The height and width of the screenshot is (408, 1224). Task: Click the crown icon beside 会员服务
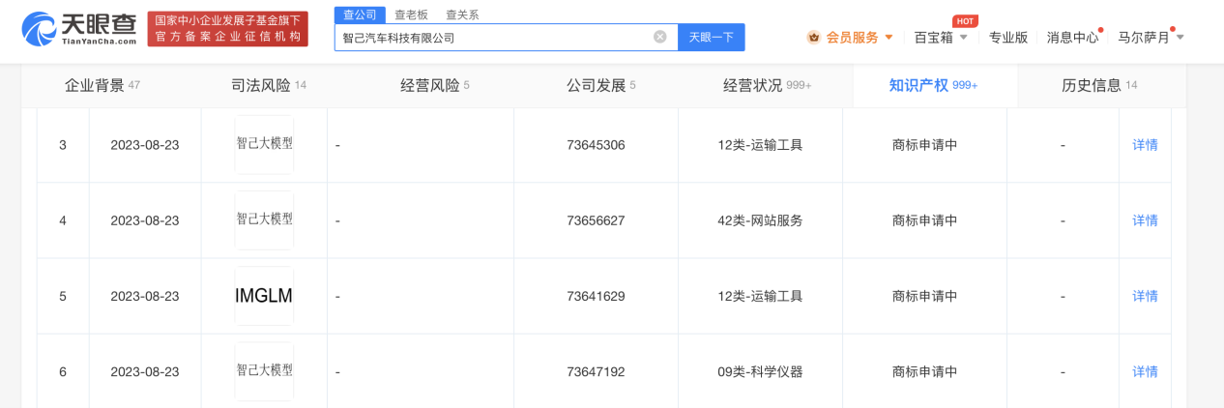tap(813, 37)
